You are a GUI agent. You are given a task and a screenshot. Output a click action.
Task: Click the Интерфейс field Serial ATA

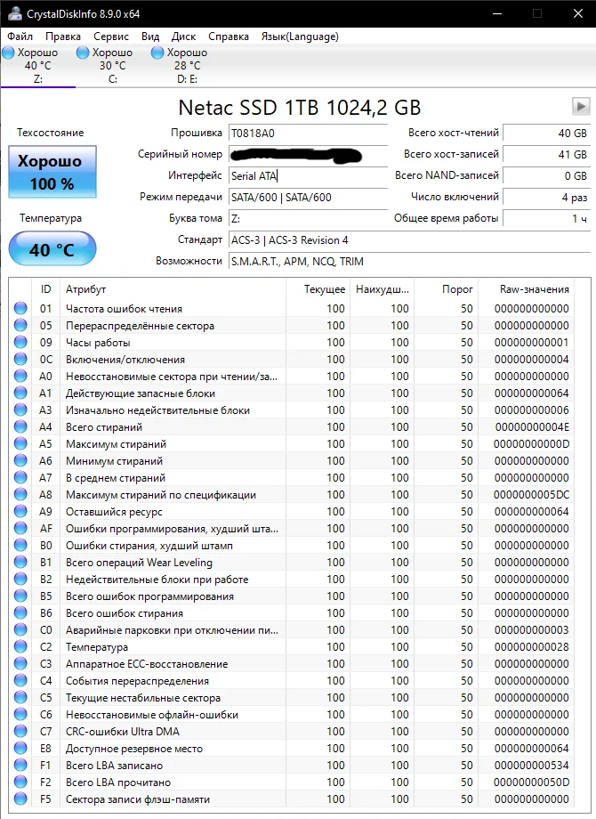(308, 176)
